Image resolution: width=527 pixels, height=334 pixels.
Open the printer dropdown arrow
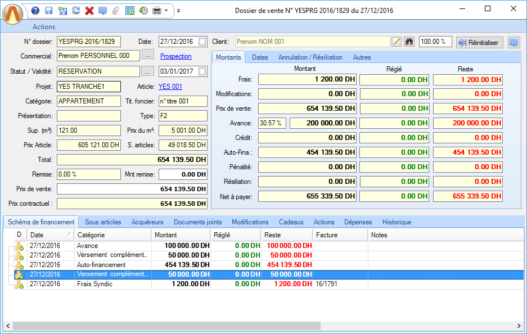[166, 11]
